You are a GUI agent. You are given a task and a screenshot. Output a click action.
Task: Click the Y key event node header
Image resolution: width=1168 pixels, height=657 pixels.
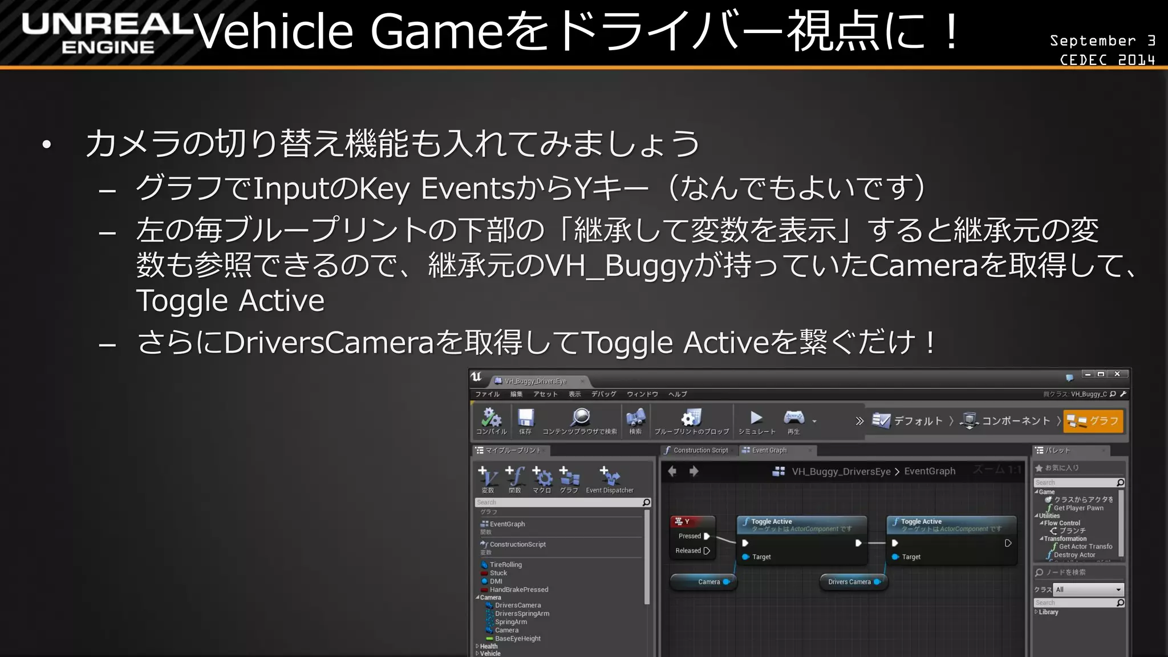click(x=693, y=521)
